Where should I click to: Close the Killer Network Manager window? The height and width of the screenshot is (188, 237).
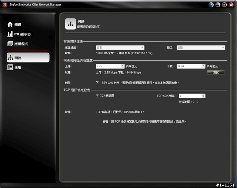(231, 5)
